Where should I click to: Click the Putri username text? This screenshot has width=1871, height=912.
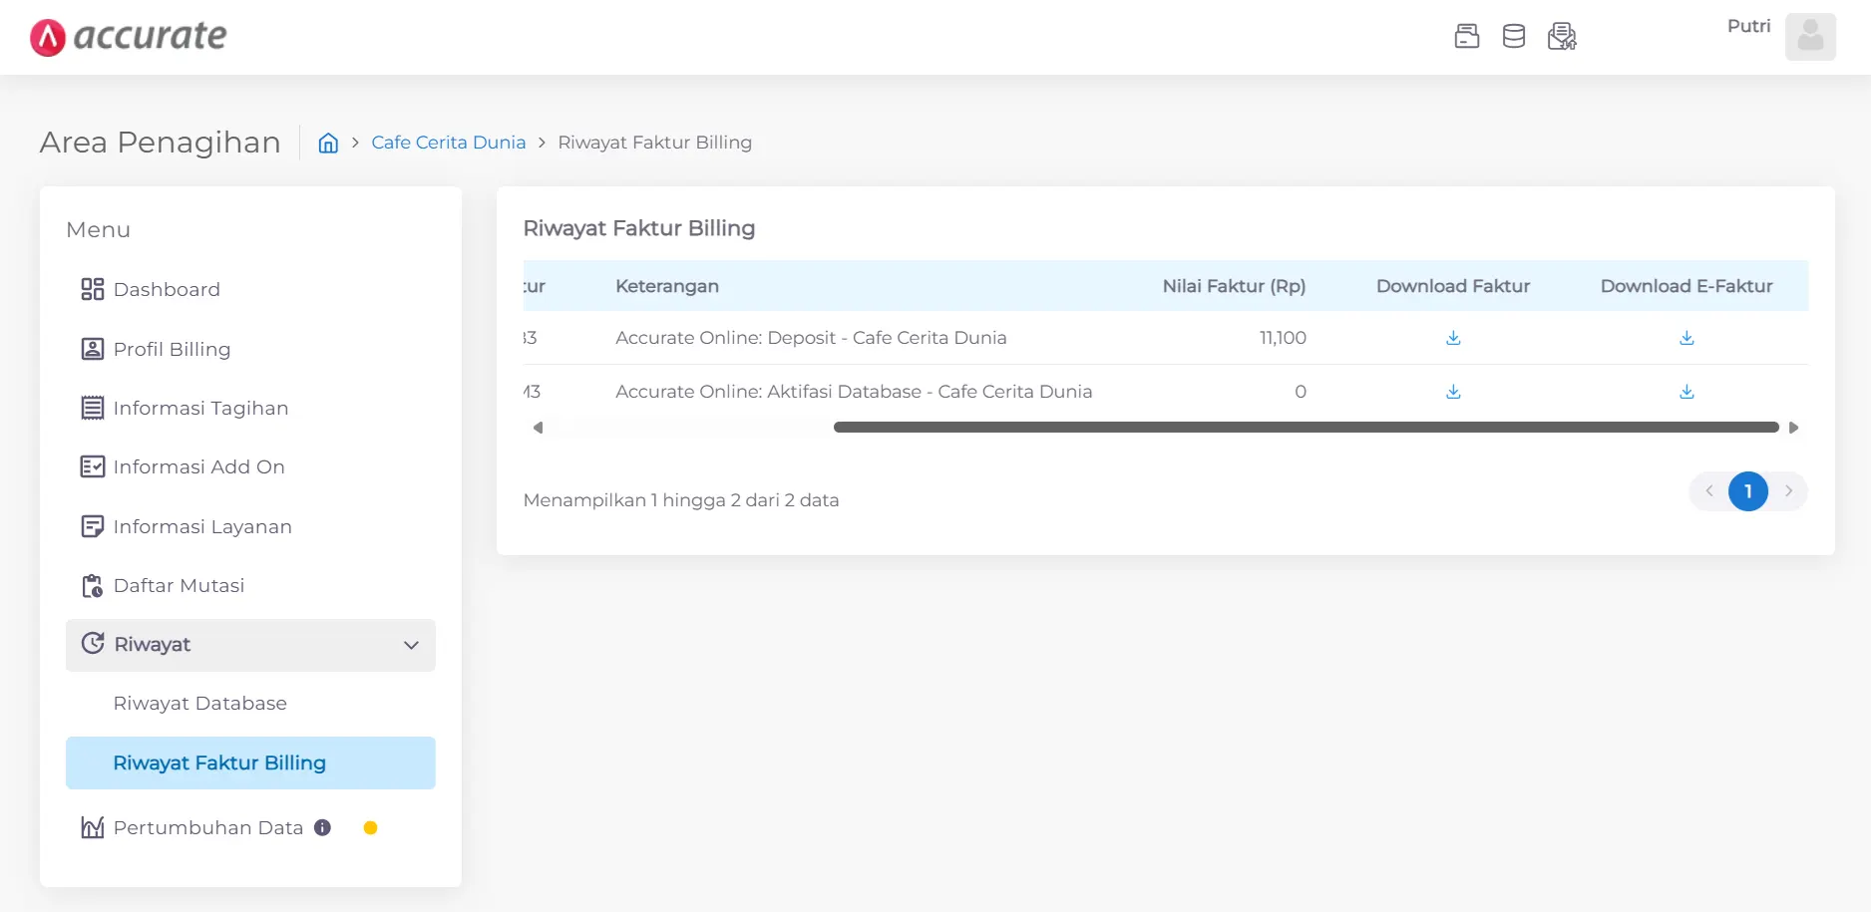coord(1749,26)
